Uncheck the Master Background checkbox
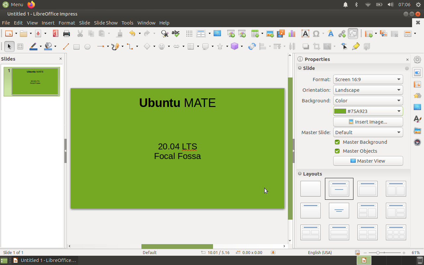The height and width of the screenshot is (265, 424). [337, 142]
